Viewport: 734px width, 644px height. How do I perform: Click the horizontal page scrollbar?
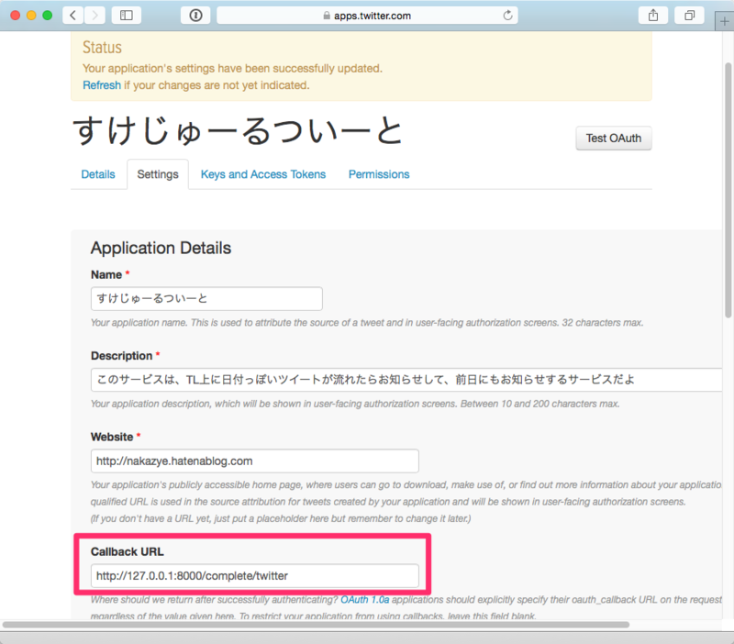point(316,625)
